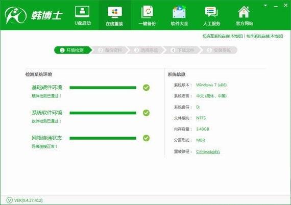The height and width of the screenshot is (205, 291).
Task: Click the D: system drive value
Action: pyautogui.click(x=198, y=107)
